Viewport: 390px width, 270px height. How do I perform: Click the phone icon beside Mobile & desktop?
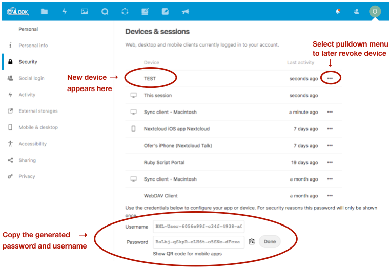tap(10, 127)
